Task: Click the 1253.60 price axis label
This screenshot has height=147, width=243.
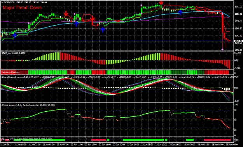Action: (x=238, y=14)
